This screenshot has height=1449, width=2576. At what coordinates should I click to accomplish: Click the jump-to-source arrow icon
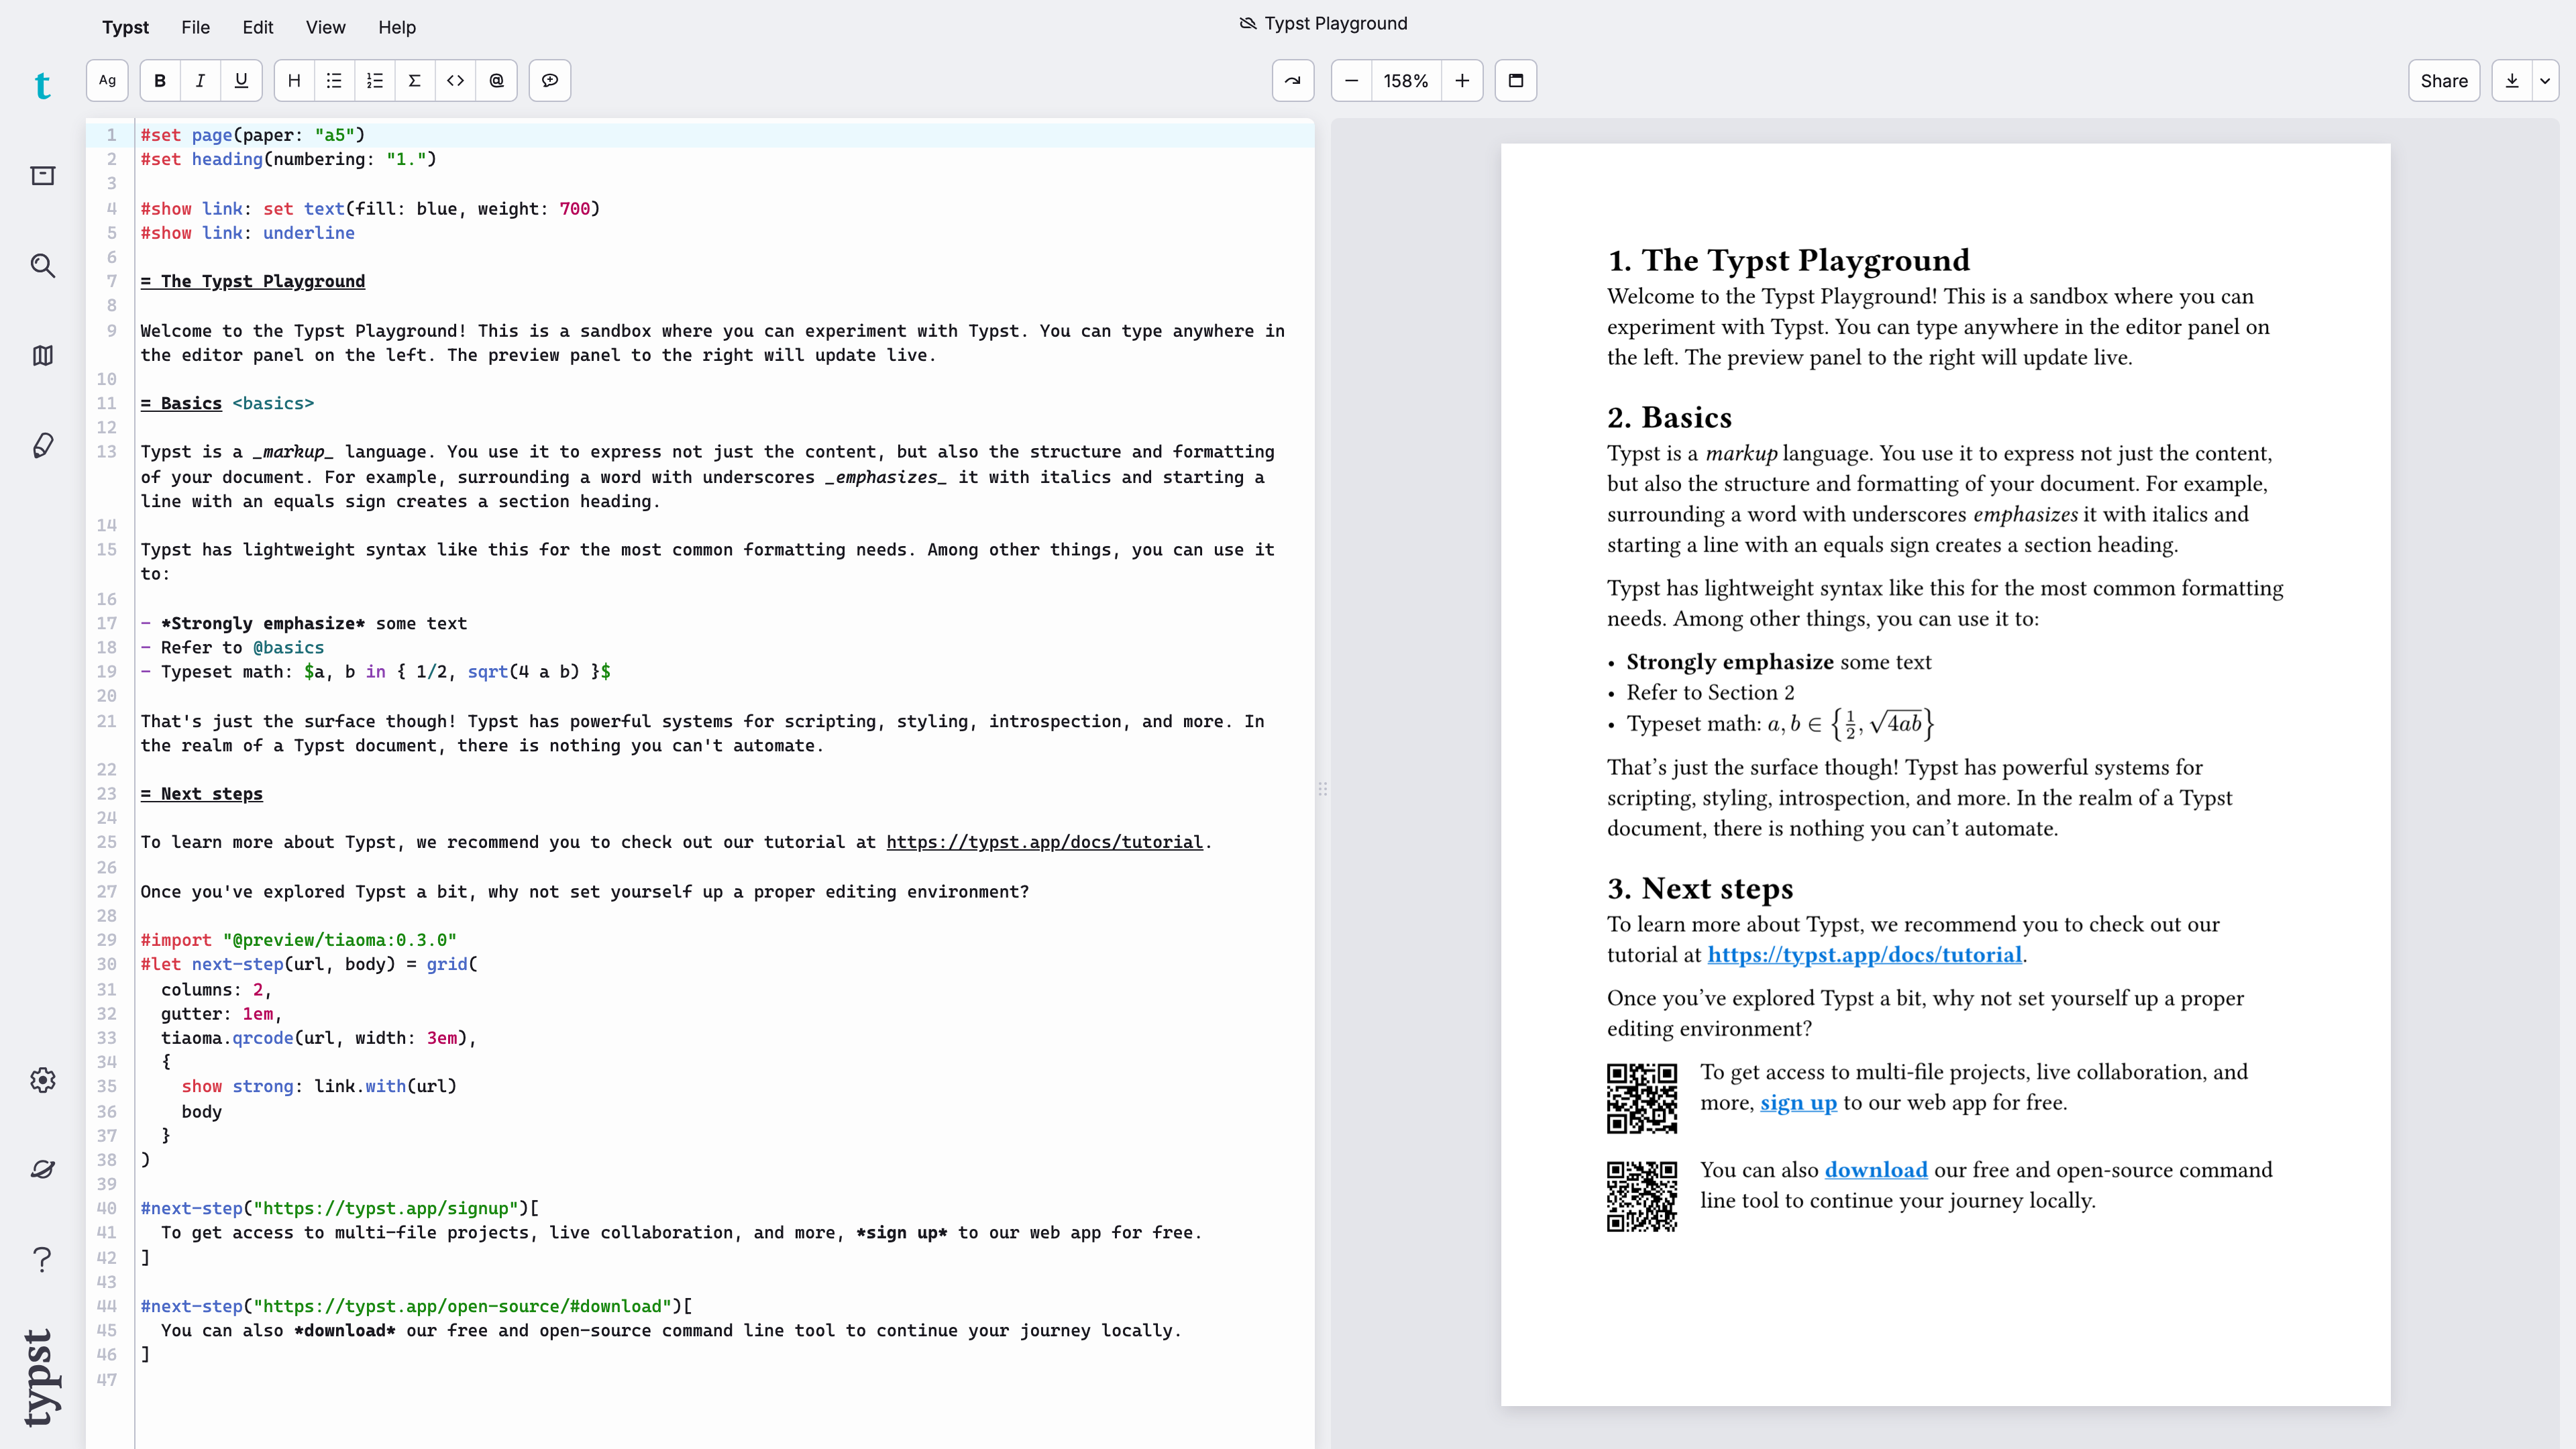[1293, 81]
